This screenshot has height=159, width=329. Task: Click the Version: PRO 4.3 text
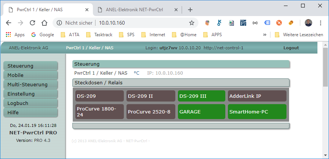(x=33, y=140)
